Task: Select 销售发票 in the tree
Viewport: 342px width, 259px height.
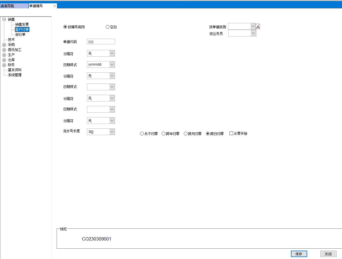Action: pyautogui.click(x=22, y=25)
